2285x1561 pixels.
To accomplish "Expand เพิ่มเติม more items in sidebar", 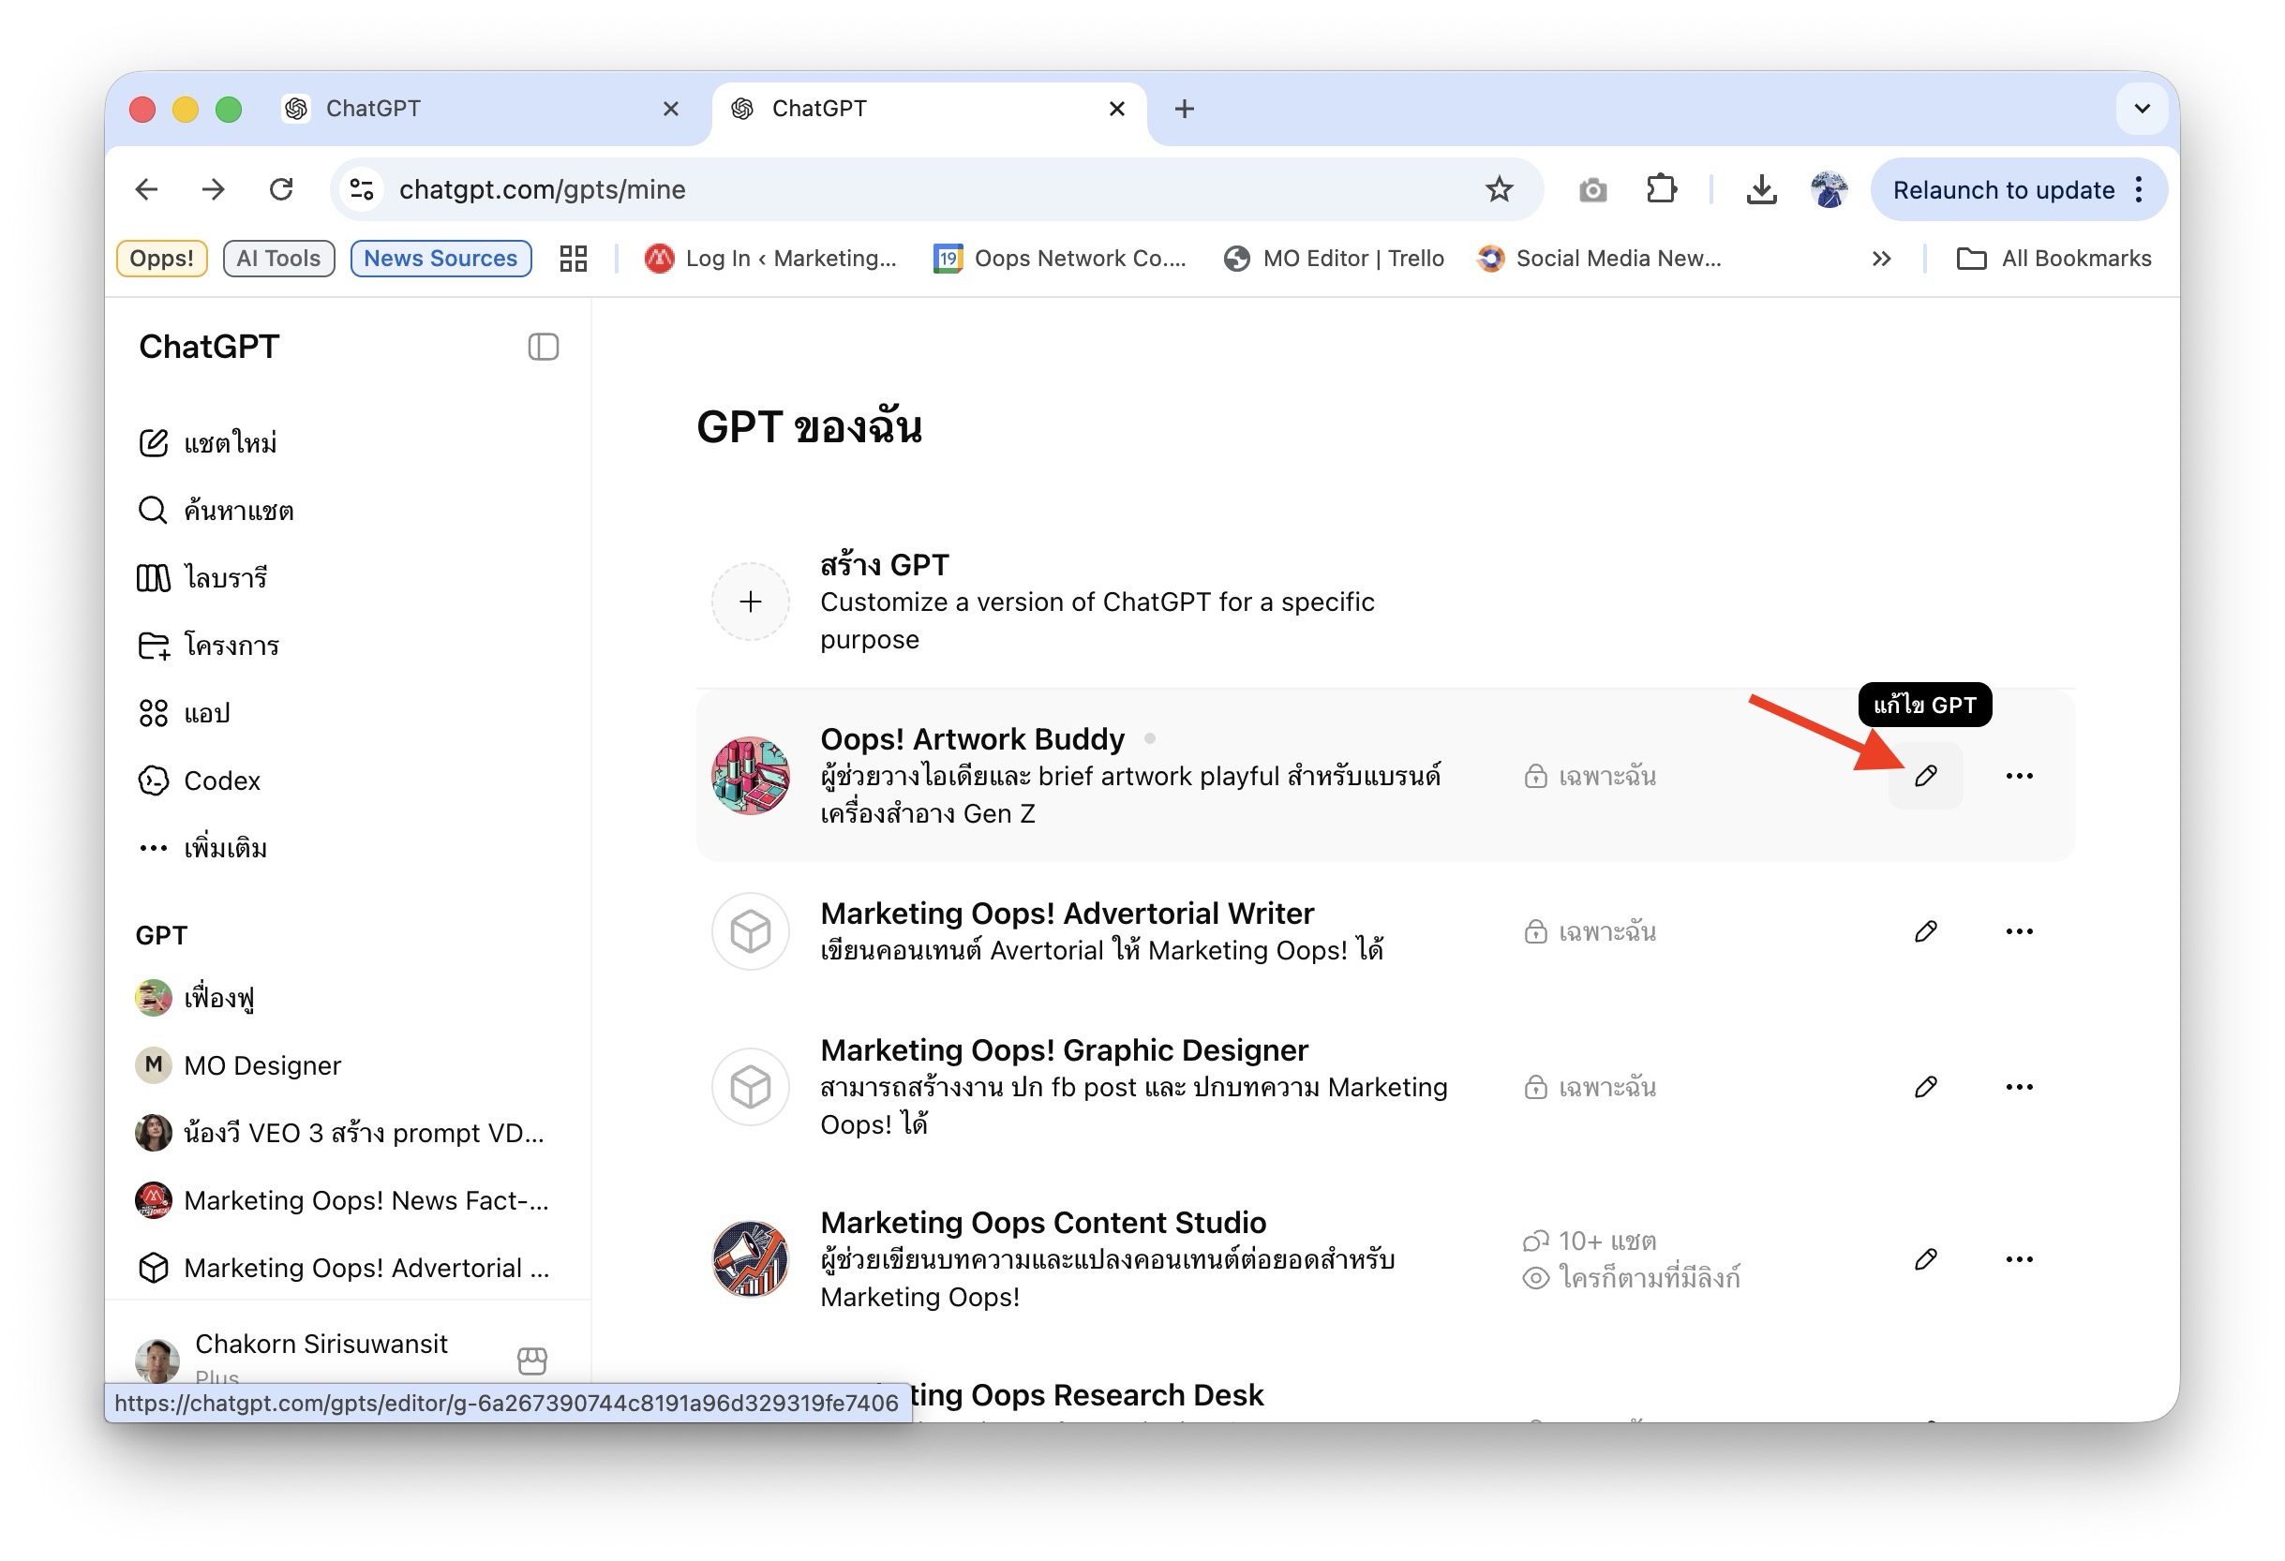I will click(202, 847).
